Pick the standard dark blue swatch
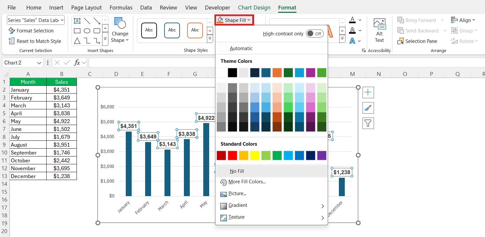 click(x=311, y=155)
